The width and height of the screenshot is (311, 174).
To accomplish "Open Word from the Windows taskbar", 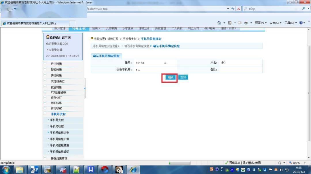I will [91, 169].
